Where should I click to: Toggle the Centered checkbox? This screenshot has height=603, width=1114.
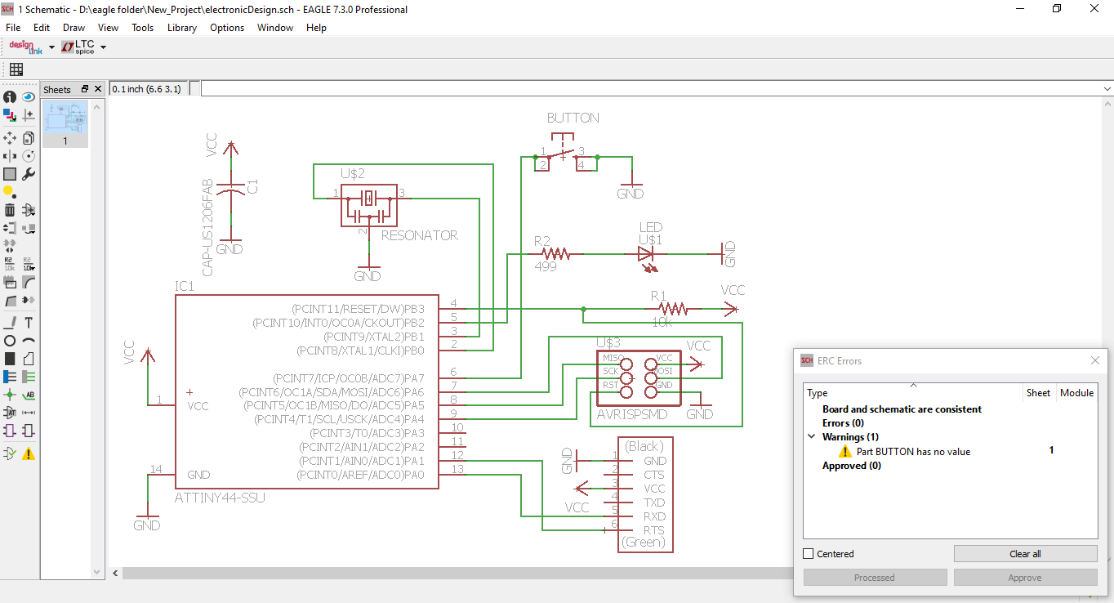[809, 554]
